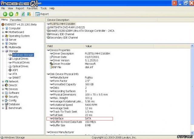194x139 pixels.
Task: Click the Benchmark hourglass icon in the tree
Action: point(6,108)
